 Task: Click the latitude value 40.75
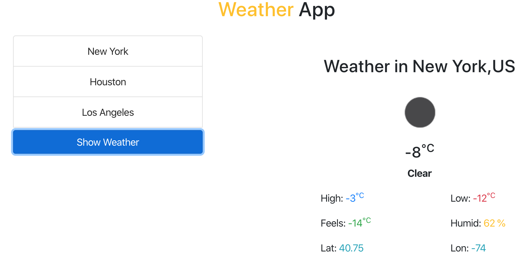pos(351,248)
